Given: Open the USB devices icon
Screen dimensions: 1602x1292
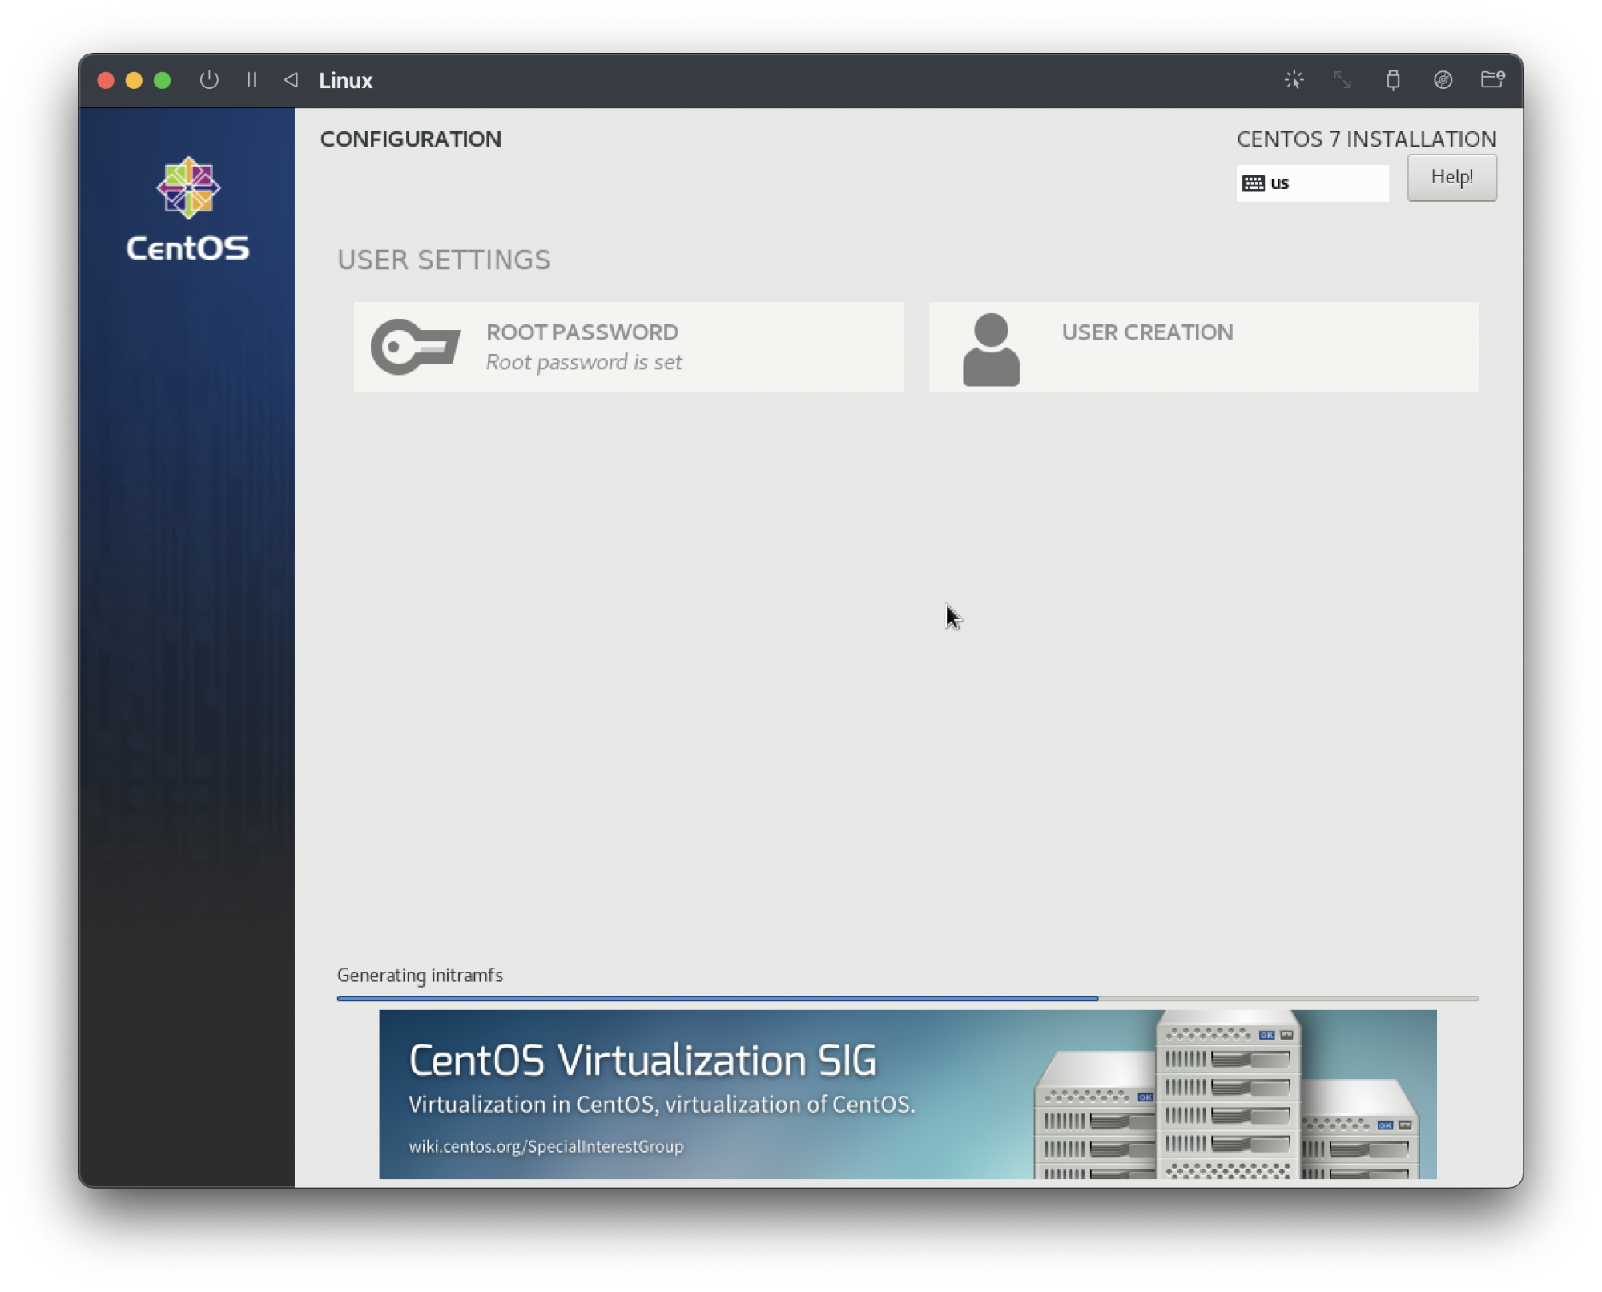Looking at the screenshot, I should coord(1393,80).
